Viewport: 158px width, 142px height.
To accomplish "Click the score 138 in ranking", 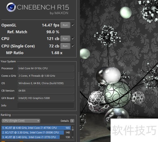I will pyautogui.click(x=68, y=137).
